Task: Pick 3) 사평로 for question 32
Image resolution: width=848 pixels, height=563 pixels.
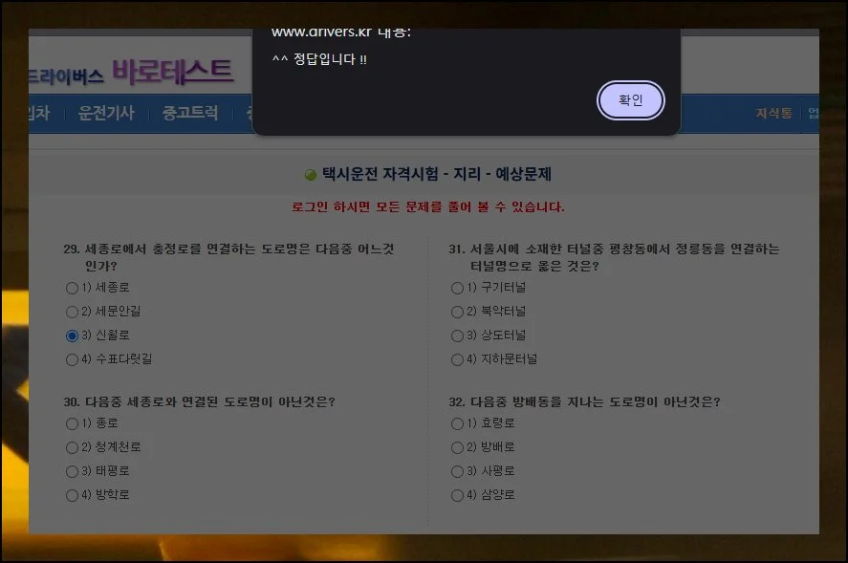Action: pyautogui.click(x=457, y=471)
